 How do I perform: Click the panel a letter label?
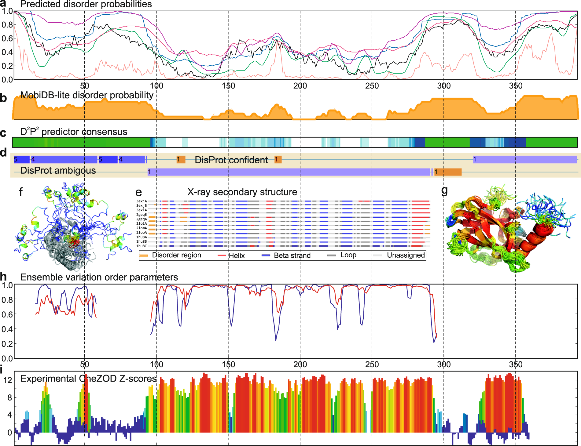3,3
